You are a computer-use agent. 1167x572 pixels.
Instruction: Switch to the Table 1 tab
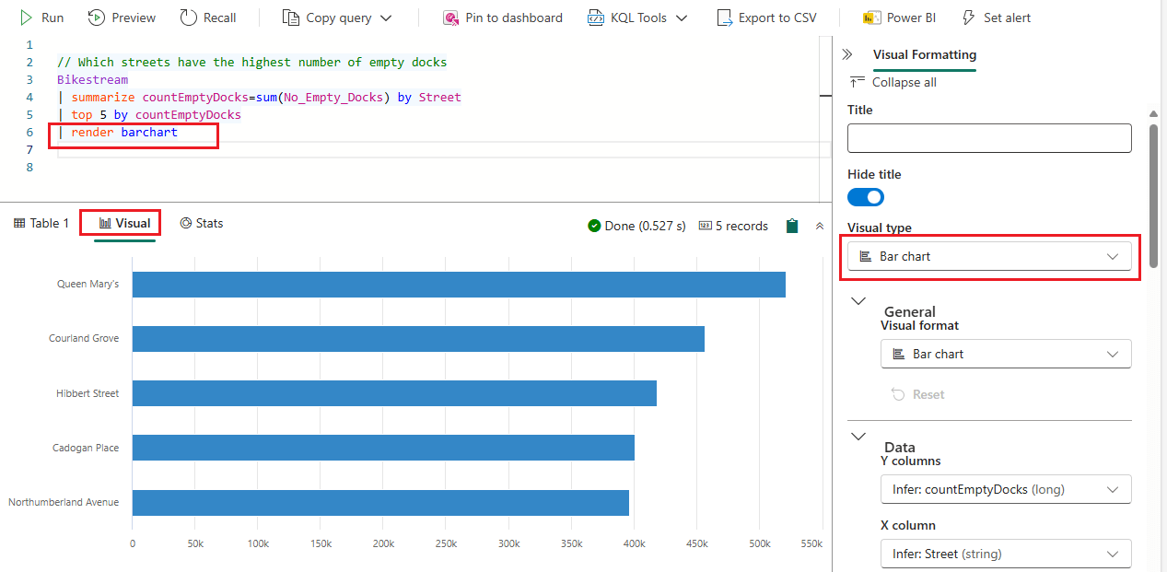tap(41, 222)
